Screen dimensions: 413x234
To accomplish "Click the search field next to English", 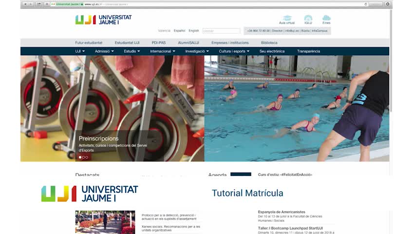I will 221,31.
